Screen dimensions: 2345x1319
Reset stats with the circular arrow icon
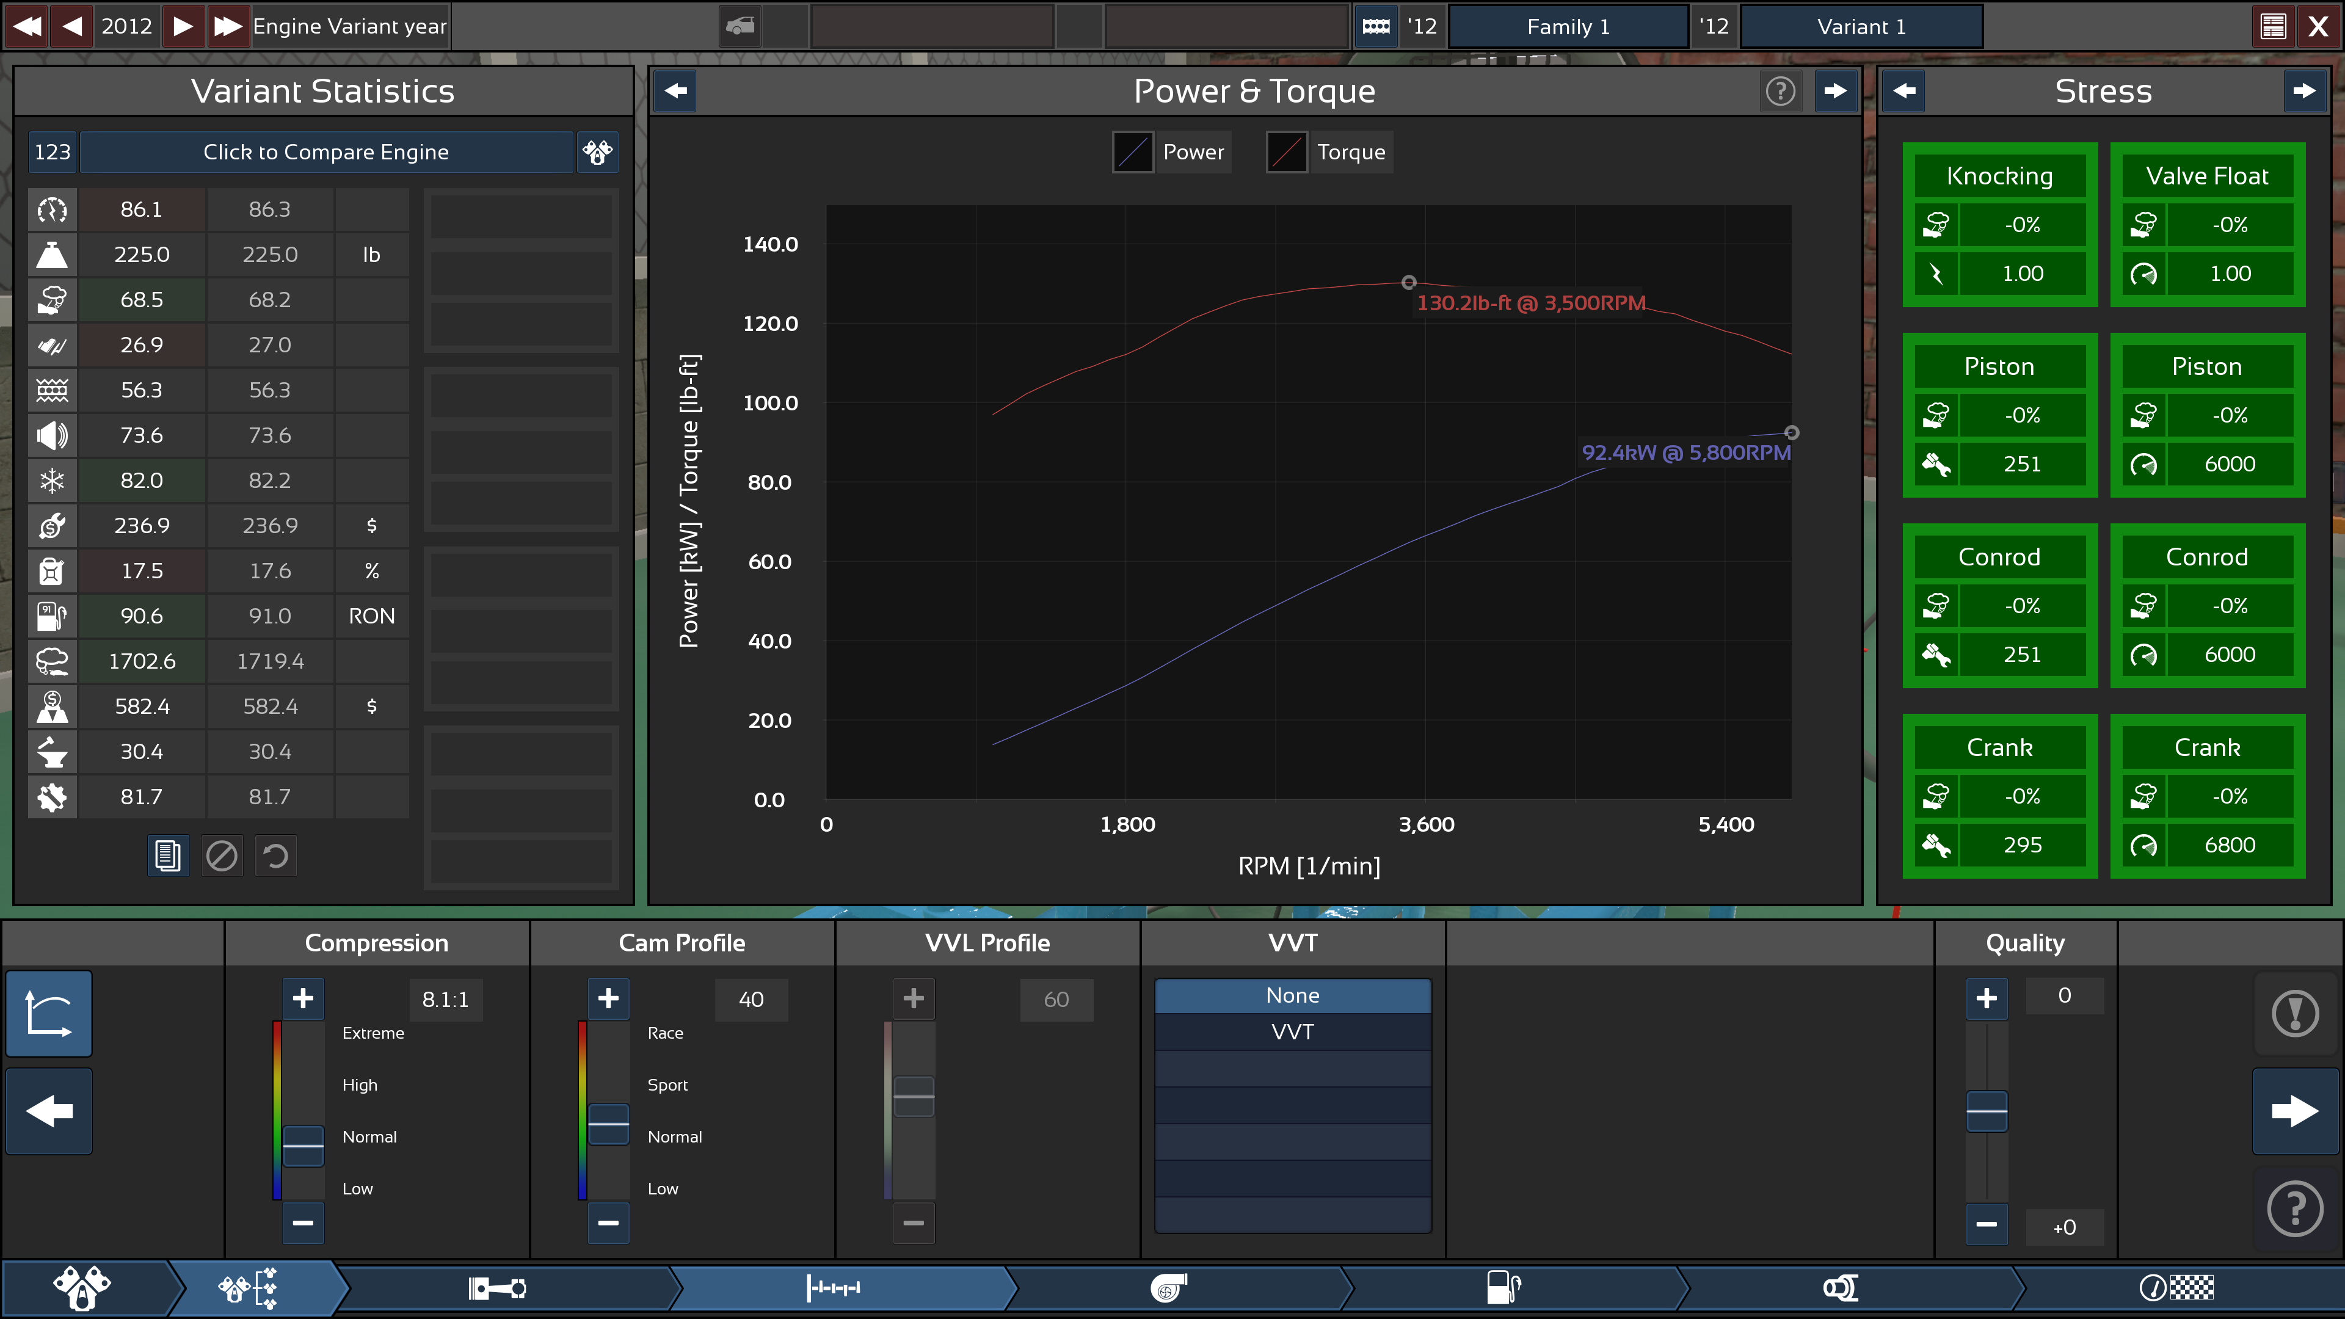point(275,856)
